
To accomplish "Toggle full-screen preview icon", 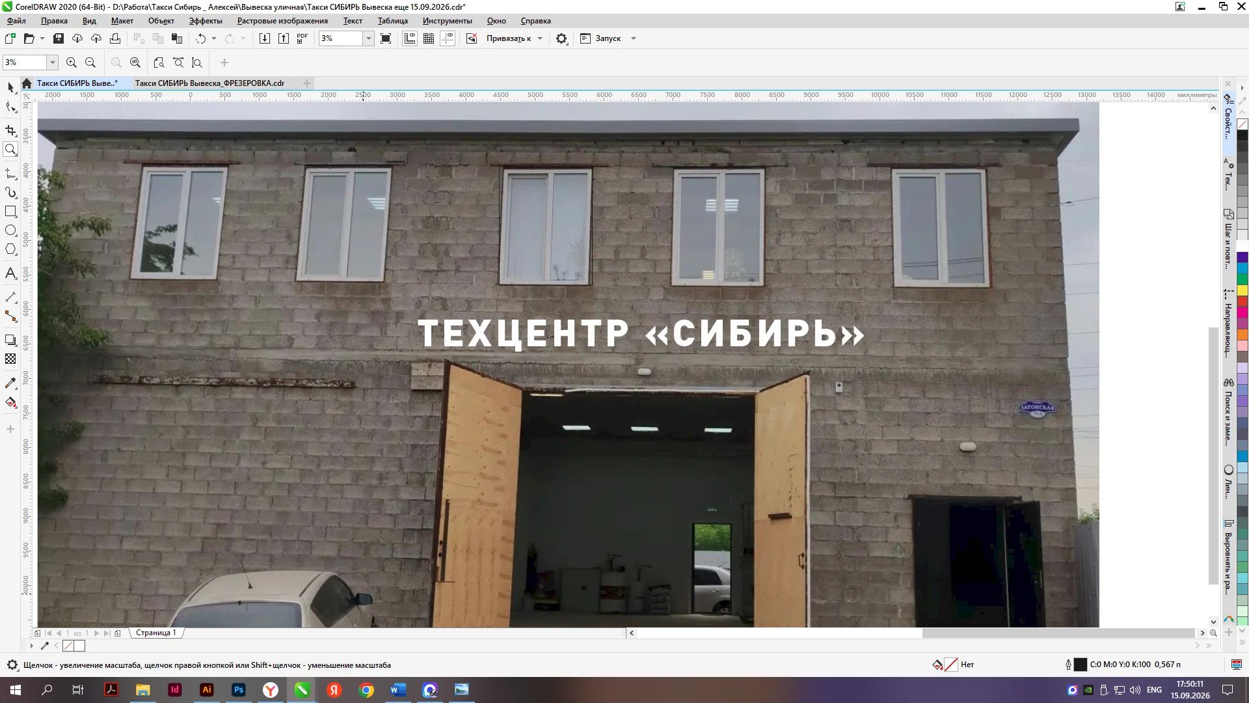I will tap(386, 38).
